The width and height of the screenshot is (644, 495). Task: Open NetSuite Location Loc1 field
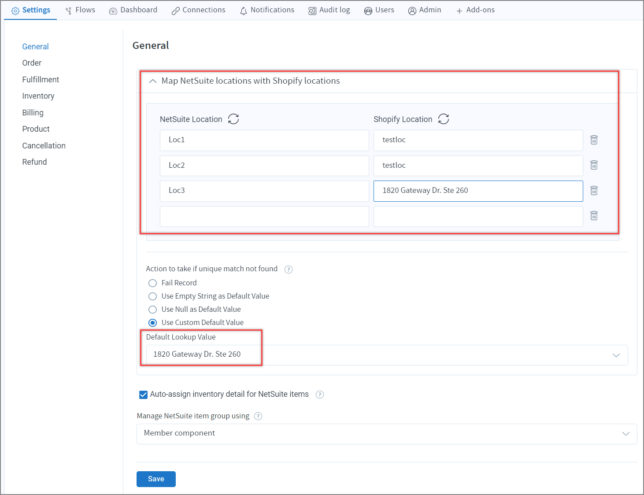[264, 140]
